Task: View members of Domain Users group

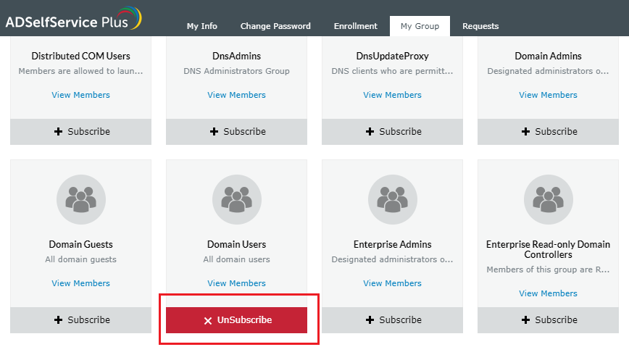Action: 237,283
